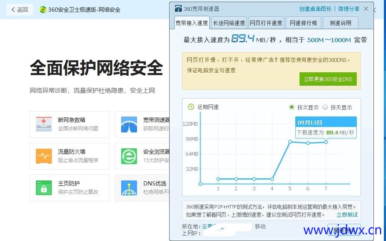The width and height of the screenshot is (386, 241).
Task: Click the clock icon beside 近期网速
Action: pyautogui.click(x=191, y=107)
